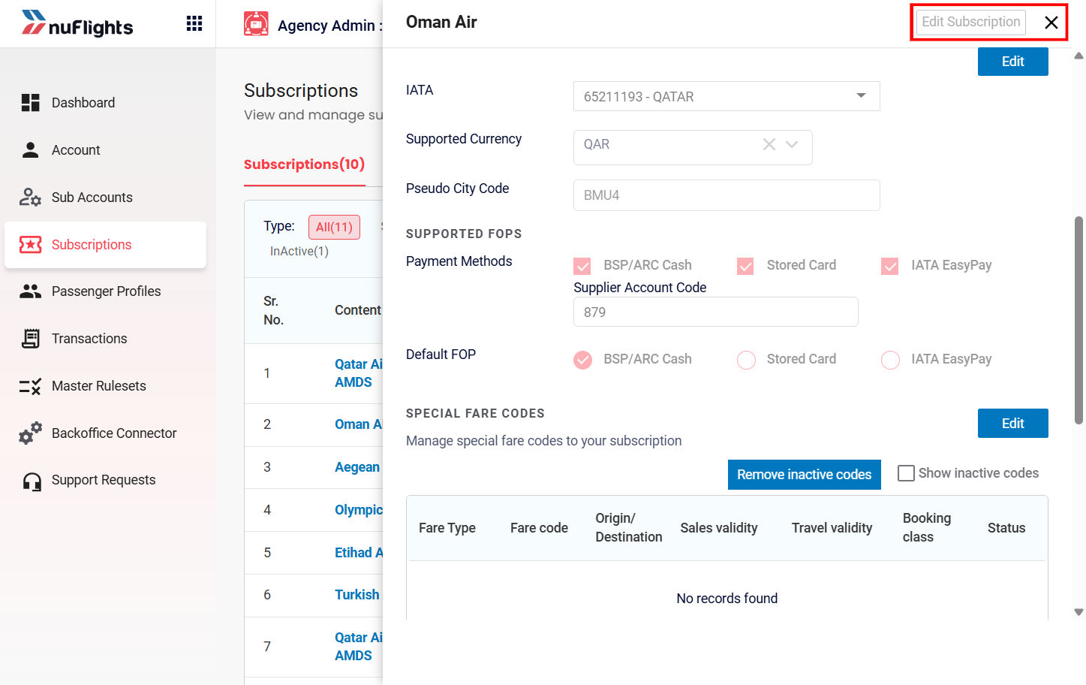The width and height of the screenshot is (1086, 685).
Task: Open Etihad subscription link
Action: (x=359, y=553)
